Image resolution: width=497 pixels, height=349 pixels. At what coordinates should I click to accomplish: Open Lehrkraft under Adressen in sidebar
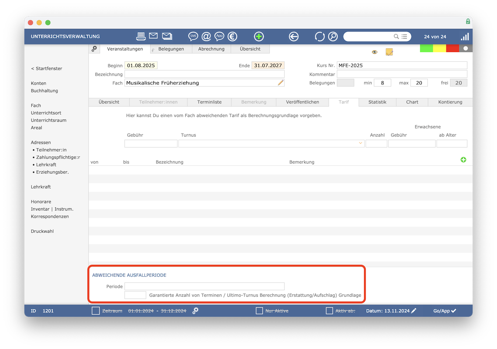[x=46, y=165]
